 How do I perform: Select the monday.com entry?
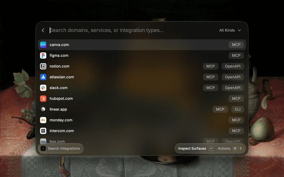[142, 120]
